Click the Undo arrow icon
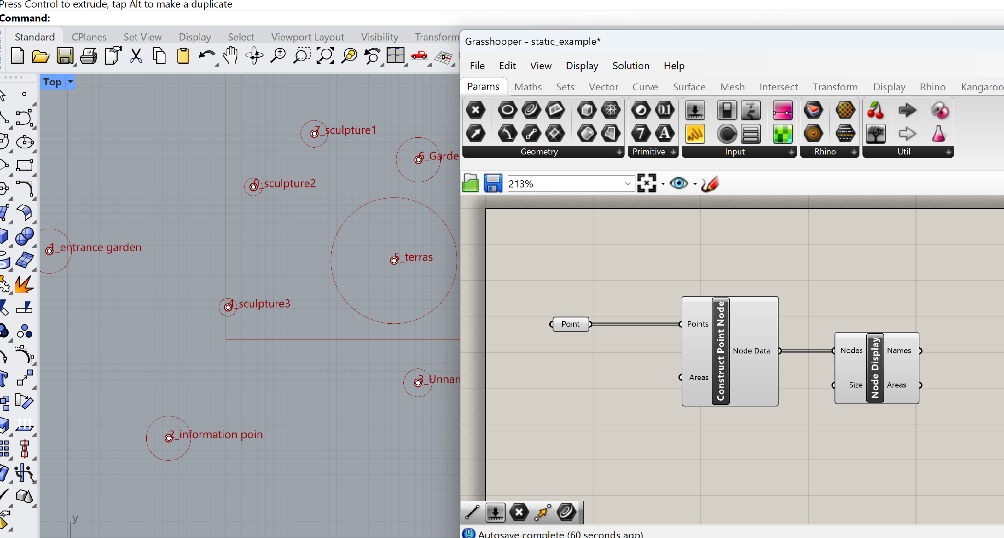The width and height of the screenshot is (1004, 538). pyautogui.click(x=206, y=56)
